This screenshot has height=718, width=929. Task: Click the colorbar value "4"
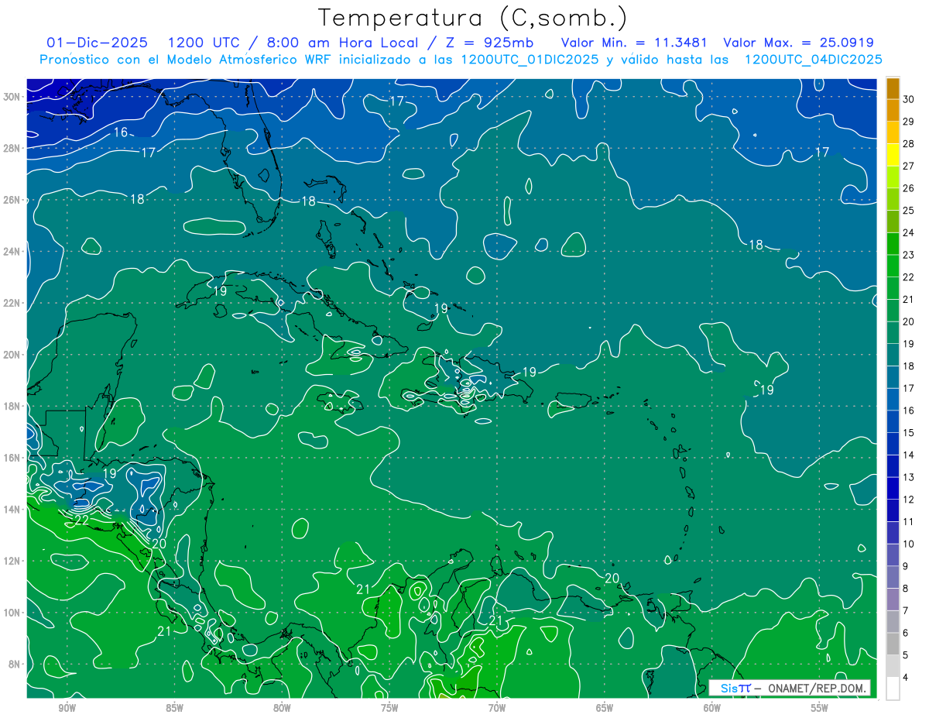[907, 677]
